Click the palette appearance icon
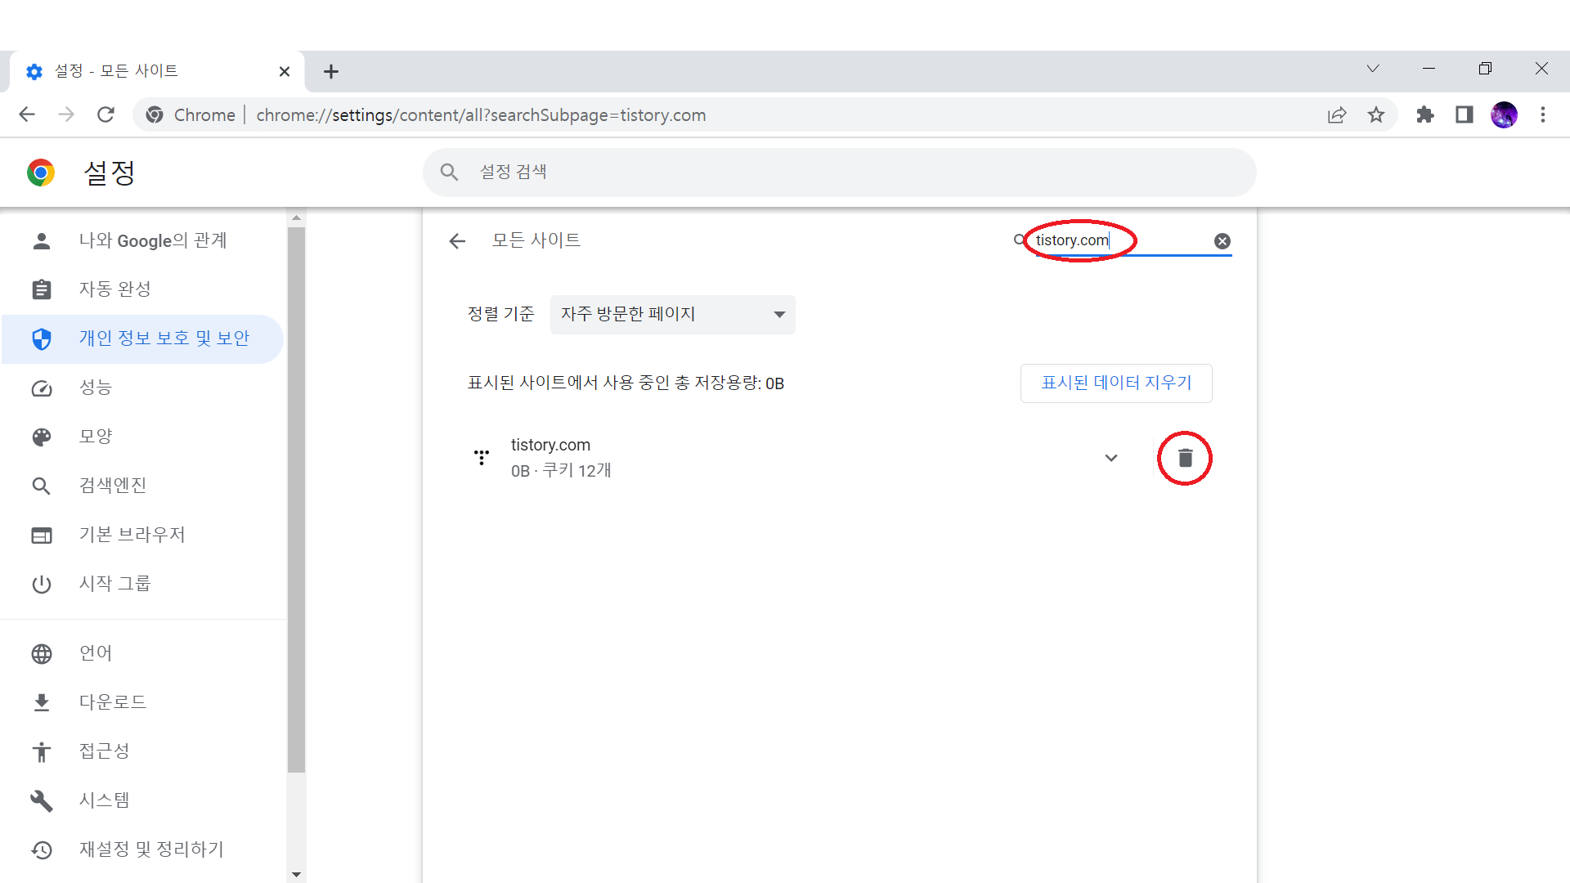Viewport: 1570px width, 883px height. pyautogui.click(x=42, y=437)
